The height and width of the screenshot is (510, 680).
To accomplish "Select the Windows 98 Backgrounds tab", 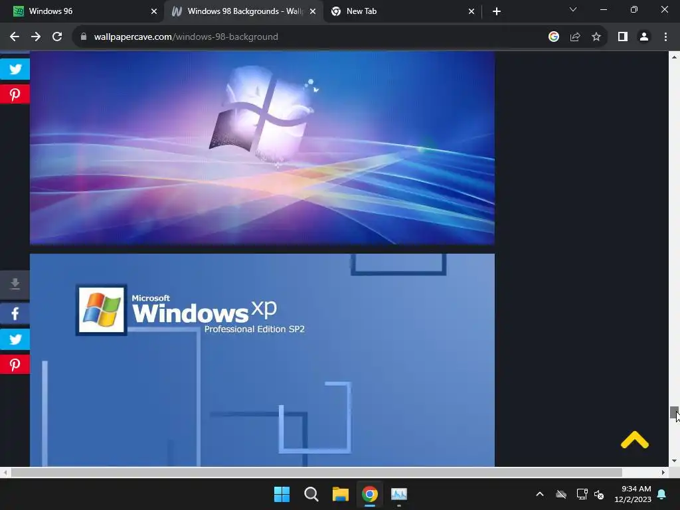I will click(243, 11).
